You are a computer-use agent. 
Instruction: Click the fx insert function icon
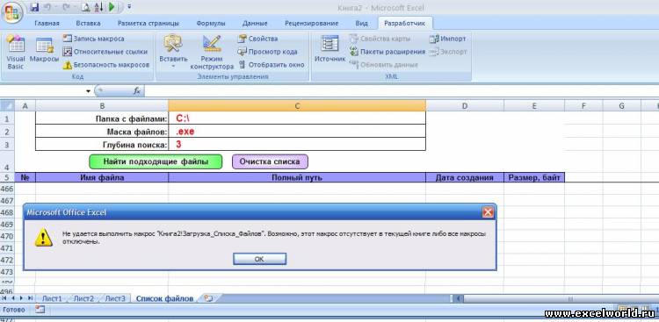click(x=137, y=90)
